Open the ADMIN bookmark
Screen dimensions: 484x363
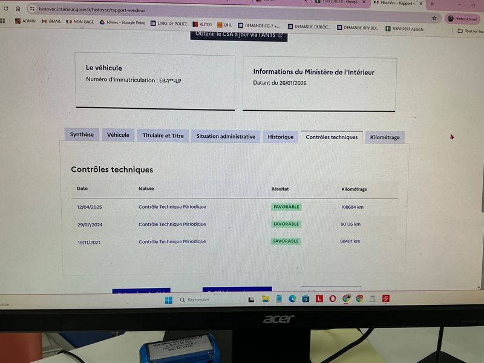(x=25, y=21)
